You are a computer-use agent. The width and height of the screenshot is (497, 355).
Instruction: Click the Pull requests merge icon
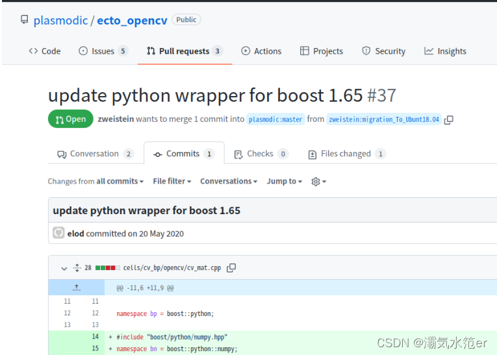151,51
